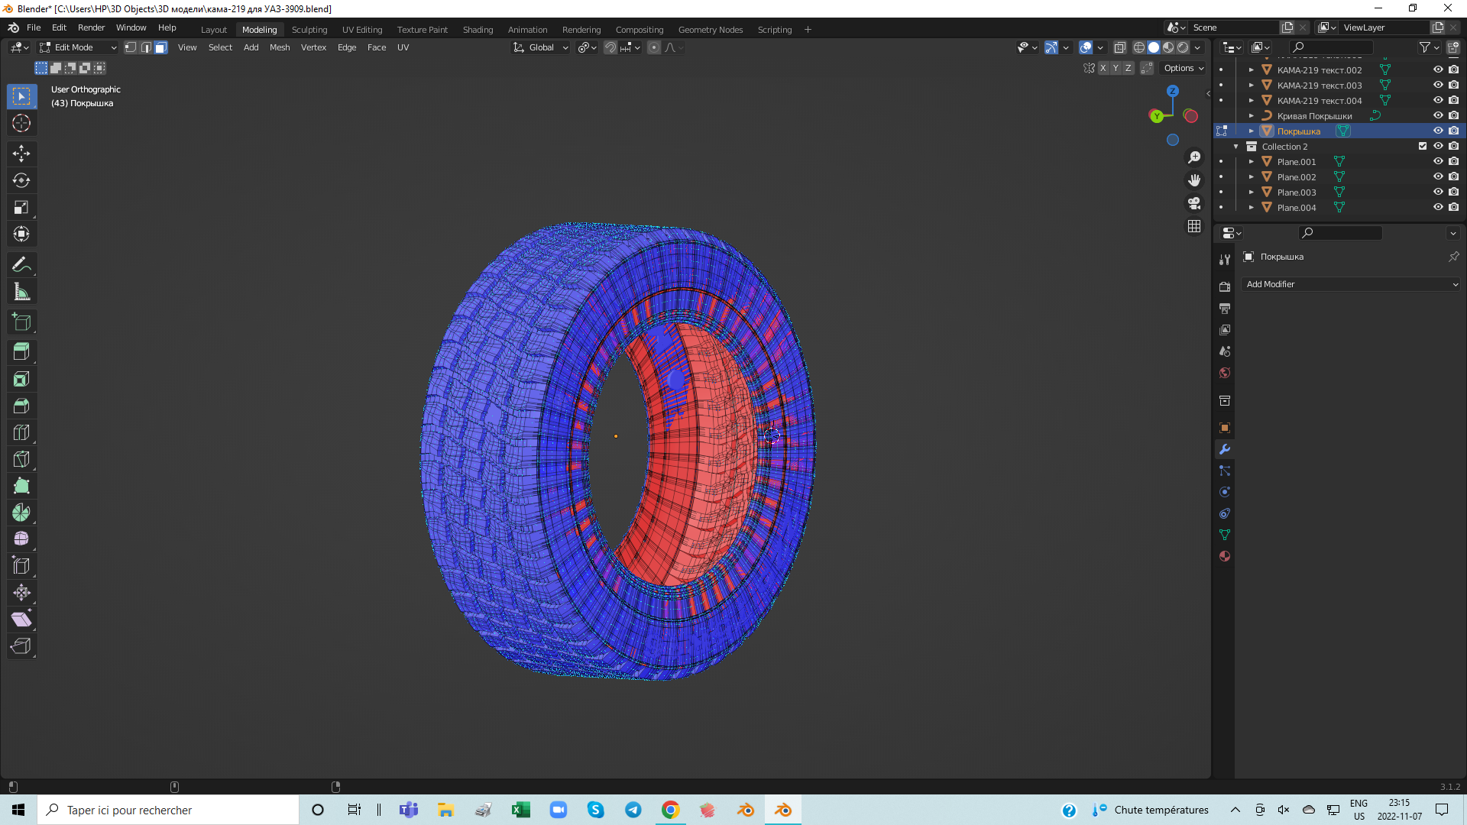Viewport: 1467px width, 825px height.
Task: Select the Bevel tool
Action: [21, 406]
